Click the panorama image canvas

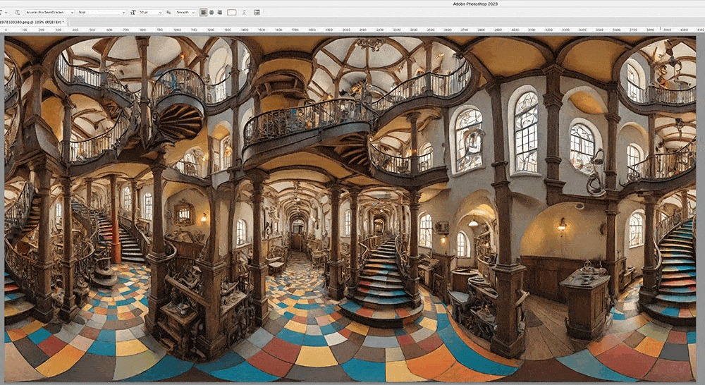pos(350,209)
